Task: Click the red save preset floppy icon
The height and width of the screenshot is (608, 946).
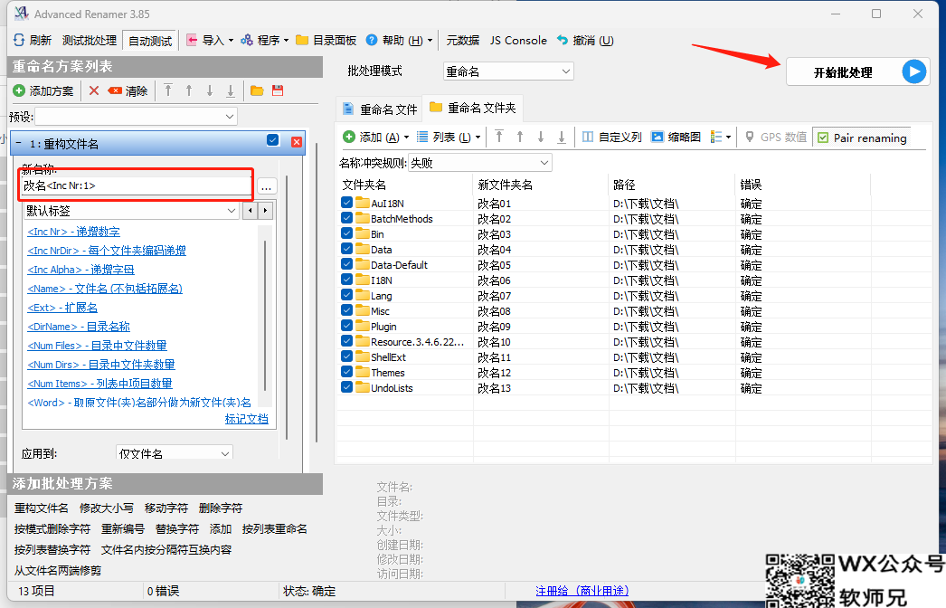Action: pos(278,90)
